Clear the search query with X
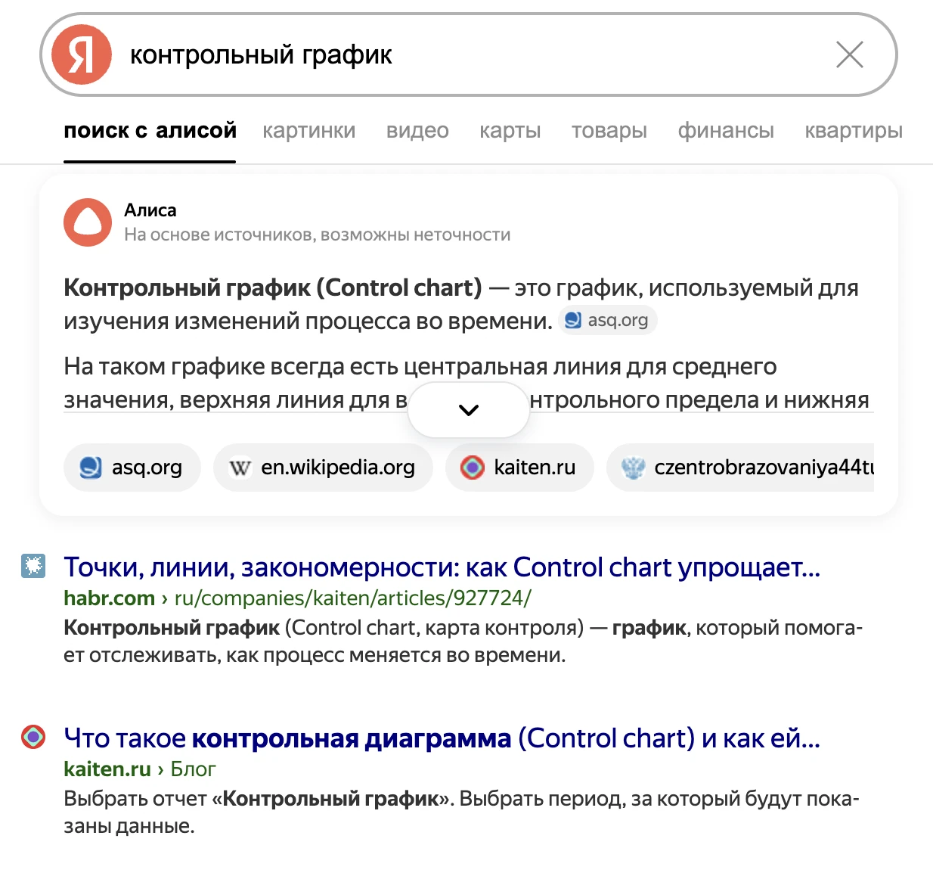This screenshot has width=933, height=873. pos(849,54)
